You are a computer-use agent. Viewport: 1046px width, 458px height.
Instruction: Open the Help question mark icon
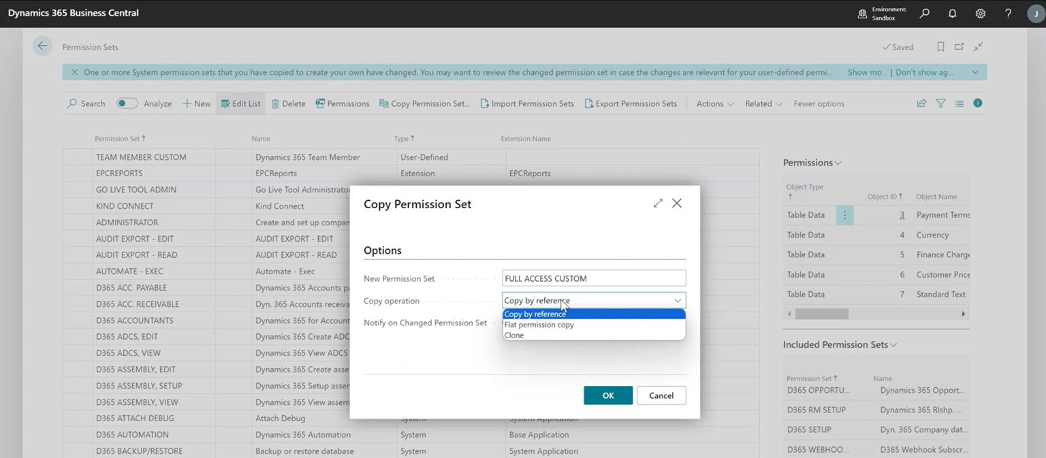tap(1008, 13)
